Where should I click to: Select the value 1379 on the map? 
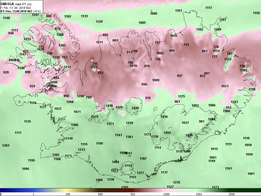point(119,107)
